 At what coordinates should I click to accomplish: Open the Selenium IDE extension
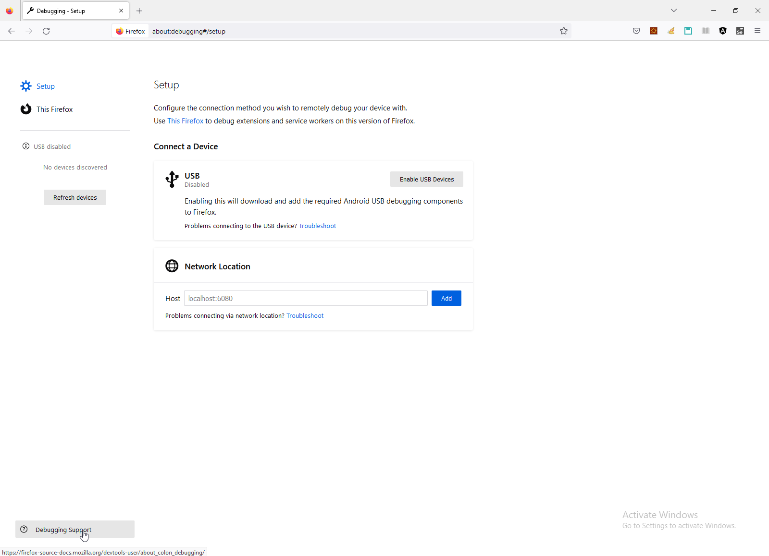(740, 31)
